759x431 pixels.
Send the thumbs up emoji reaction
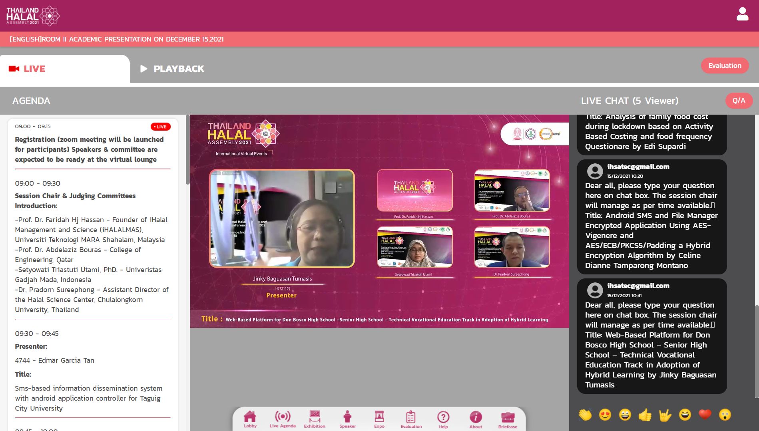coord(645,415)
